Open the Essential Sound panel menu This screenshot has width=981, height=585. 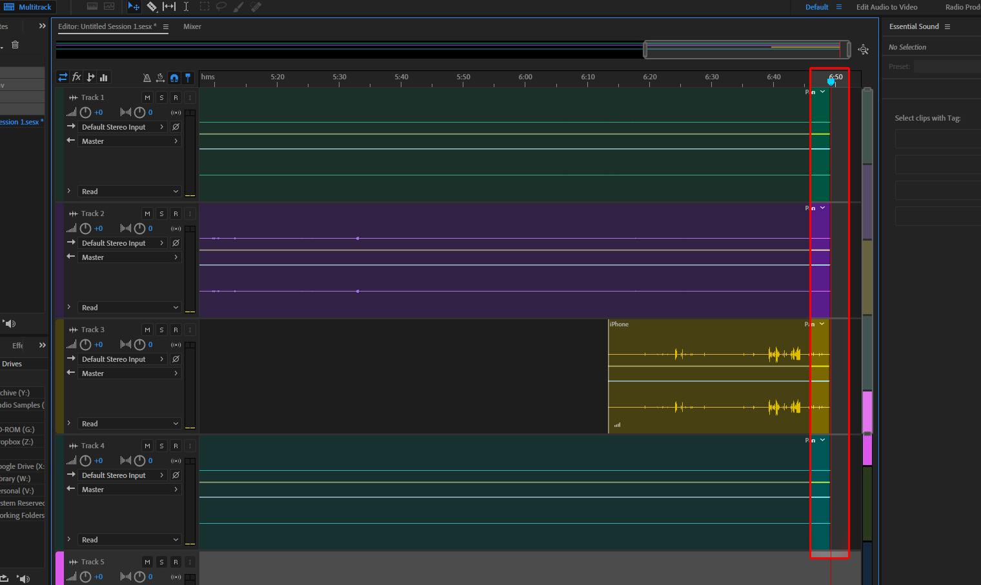tap(947, 26)
